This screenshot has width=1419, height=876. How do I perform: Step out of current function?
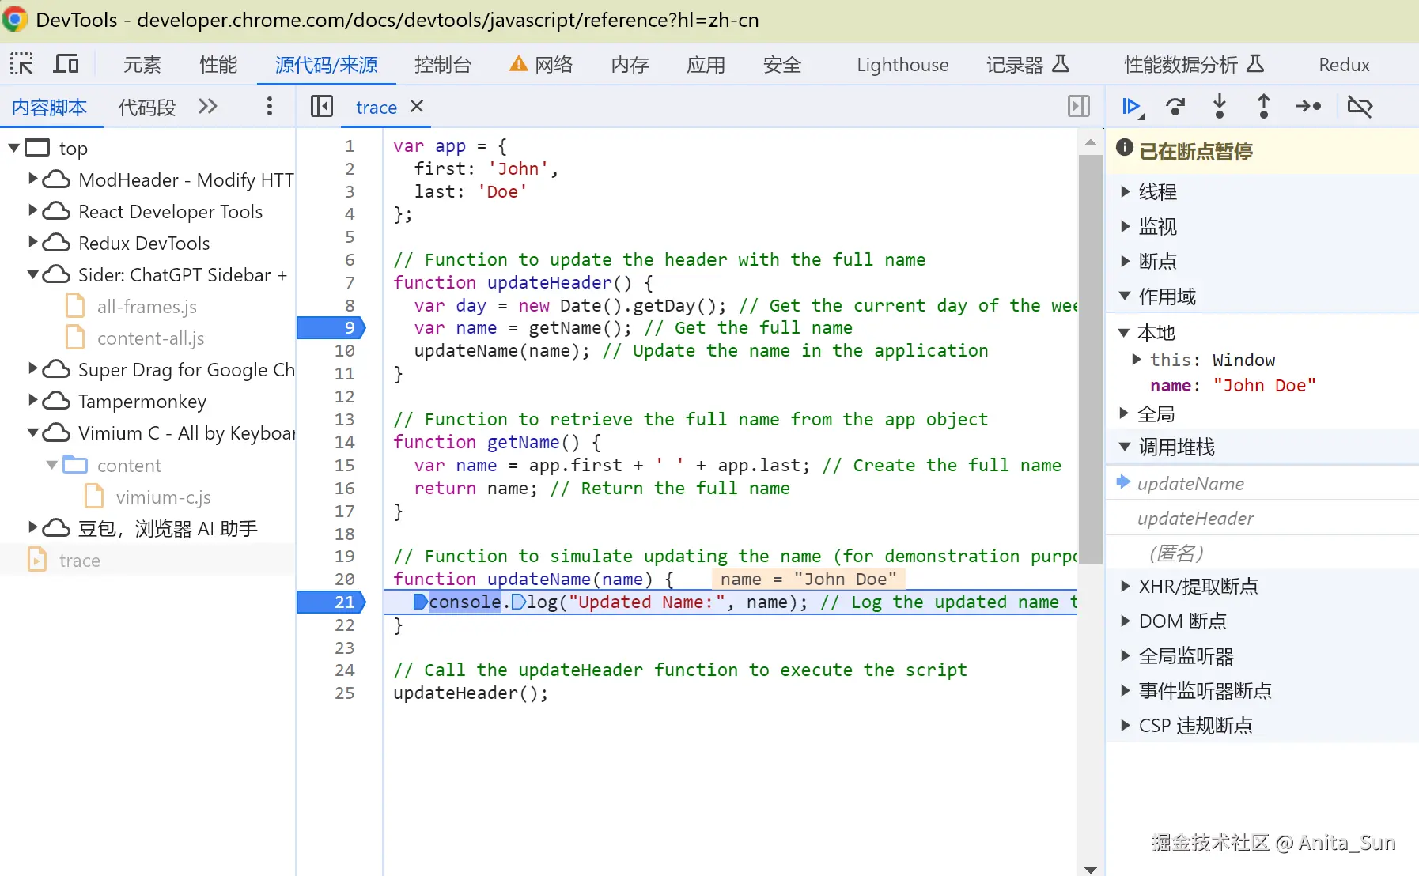(x=1264, y=107)
